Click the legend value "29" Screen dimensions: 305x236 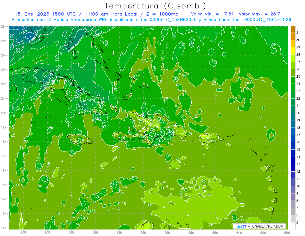pos(298,47)
